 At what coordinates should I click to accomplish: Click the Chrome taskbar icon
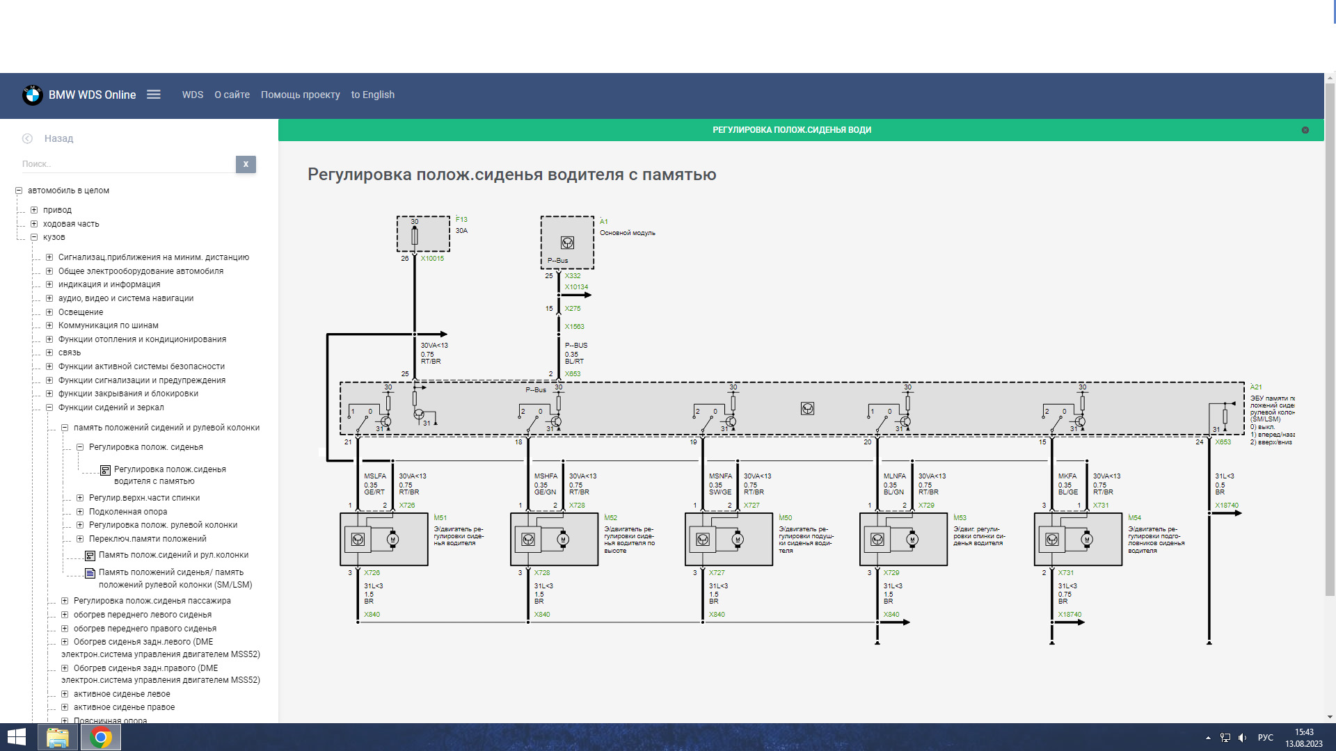[x=101, y=737]
